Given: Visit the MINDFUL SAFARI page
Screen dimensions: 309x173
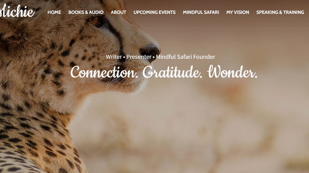Looking at the screenshot, I should [201, 12].
